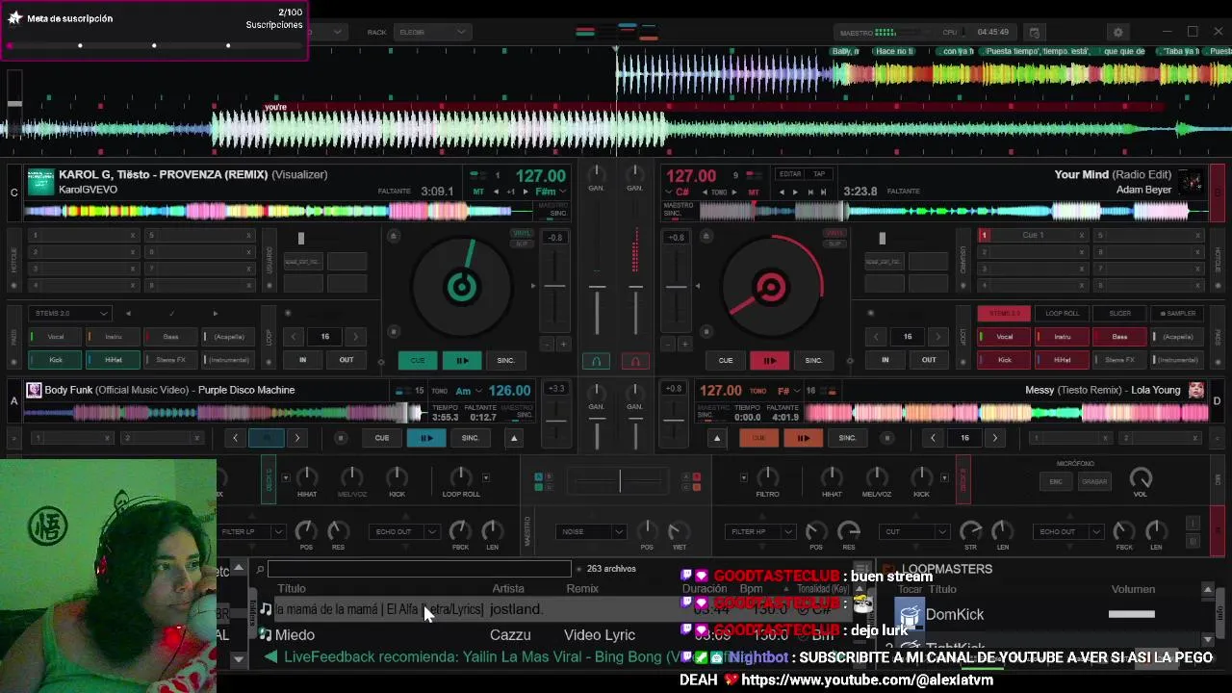
Task: Play/pause the Body Funk deck A
Action: (426, 438)
